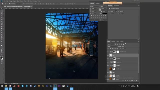Open the font style dropdown
Screen dimensions: 160x90
(104, 6)
